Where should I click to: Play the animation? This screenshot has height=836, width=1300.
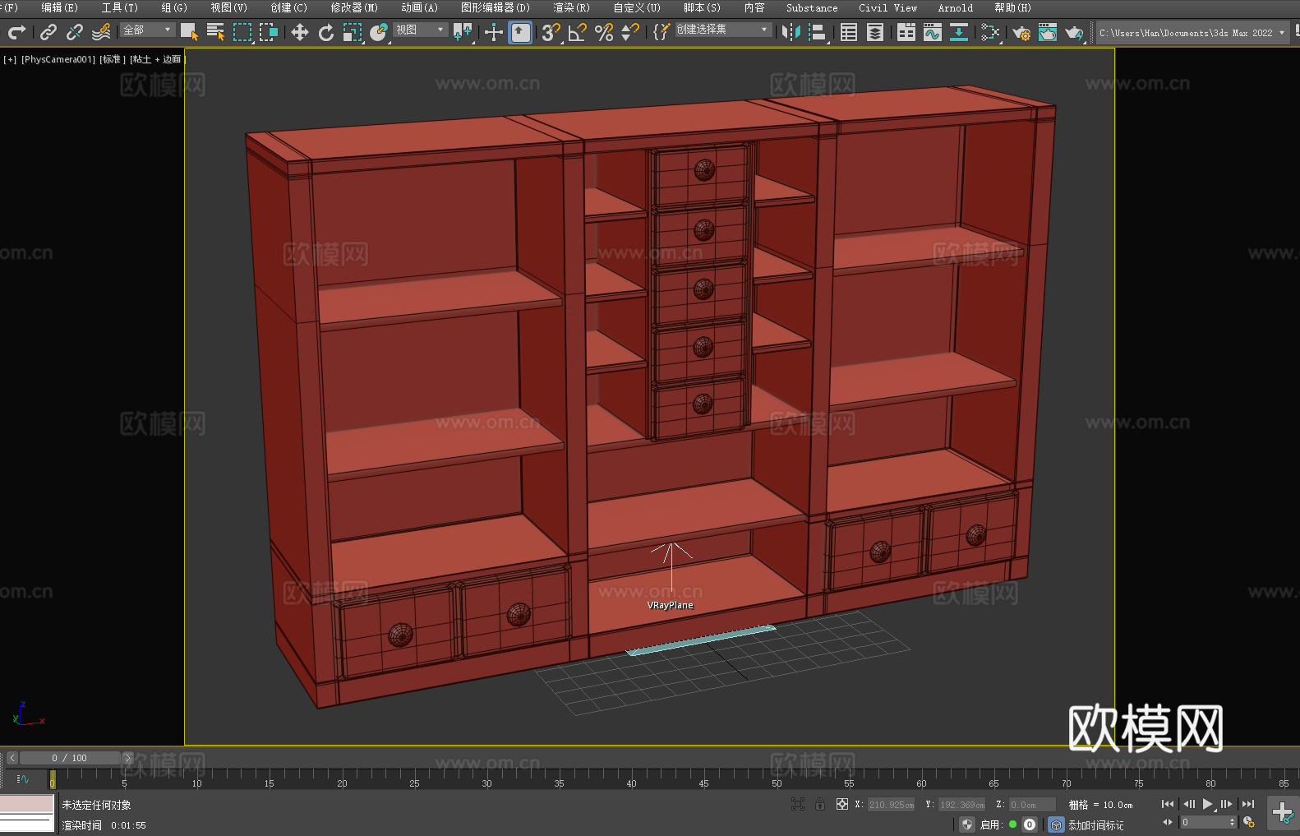point(1207,804)
